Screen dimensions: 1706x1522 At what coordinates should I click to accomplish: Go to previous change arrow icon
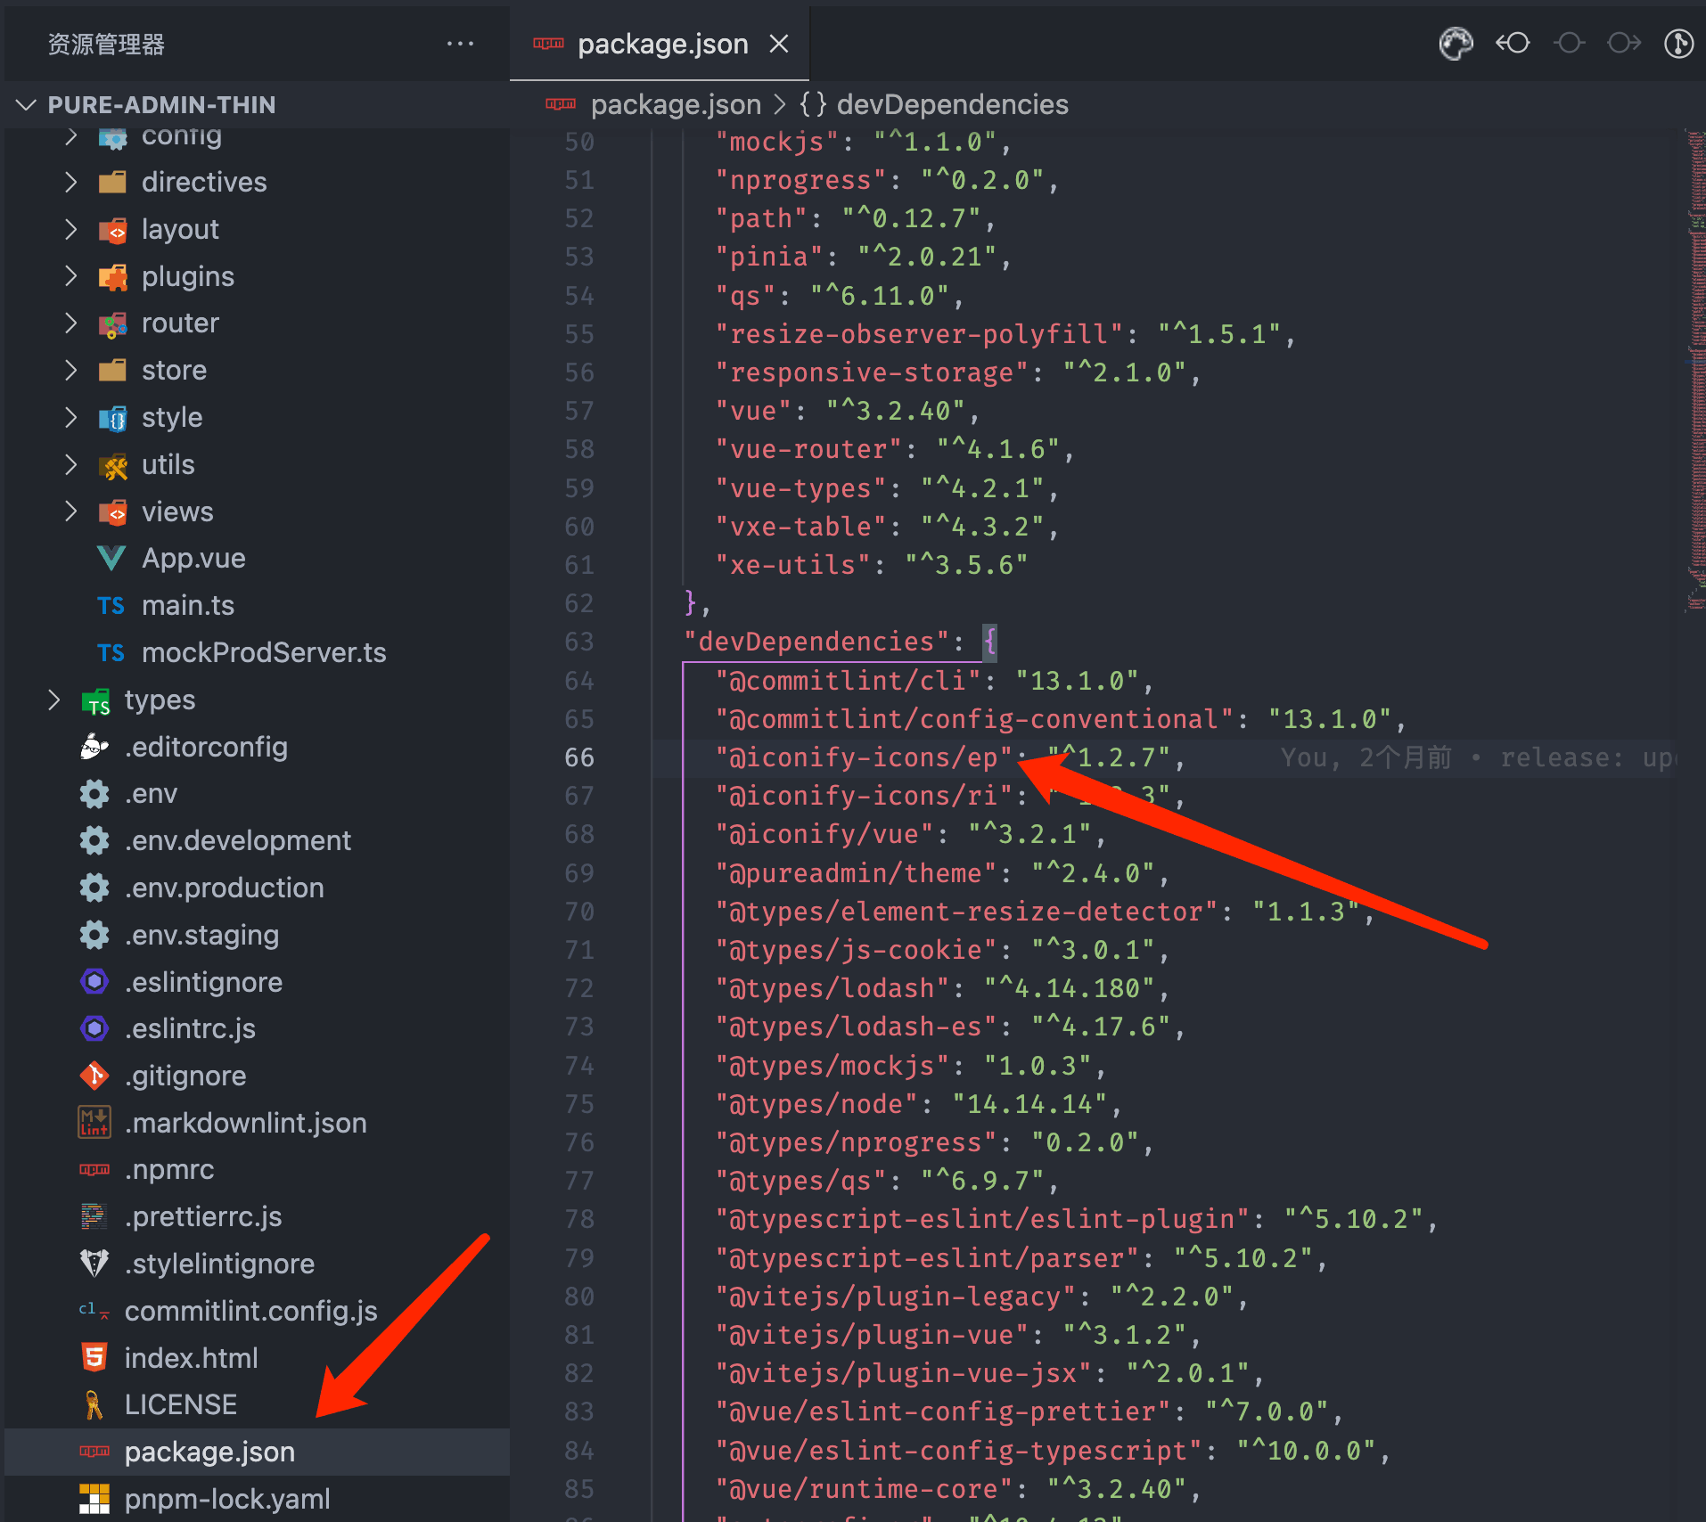(x=1513, y=43)
